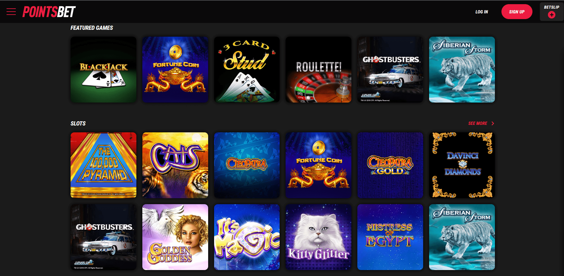Open Kitty Glitter slot game

(318, 237)
